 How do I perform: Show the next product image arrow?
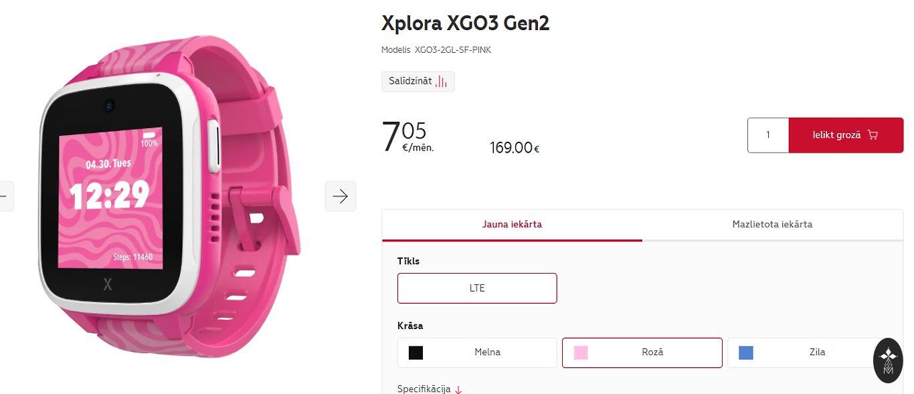click(x=341, y=196)
